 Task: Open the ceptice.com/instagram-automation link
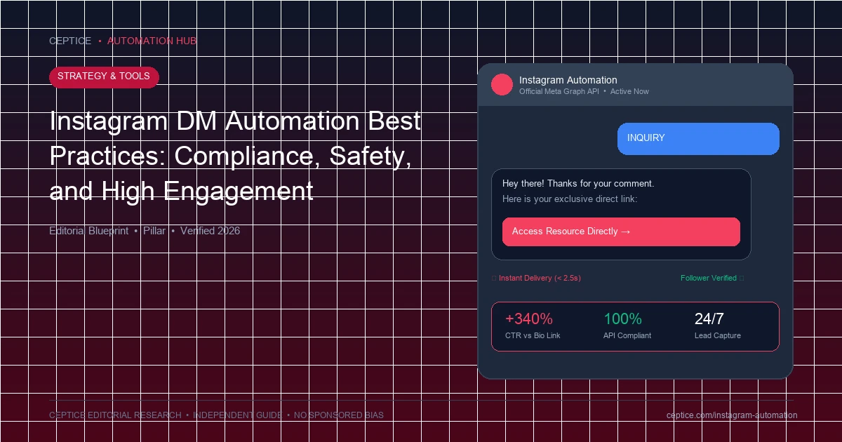click(732, 415)
